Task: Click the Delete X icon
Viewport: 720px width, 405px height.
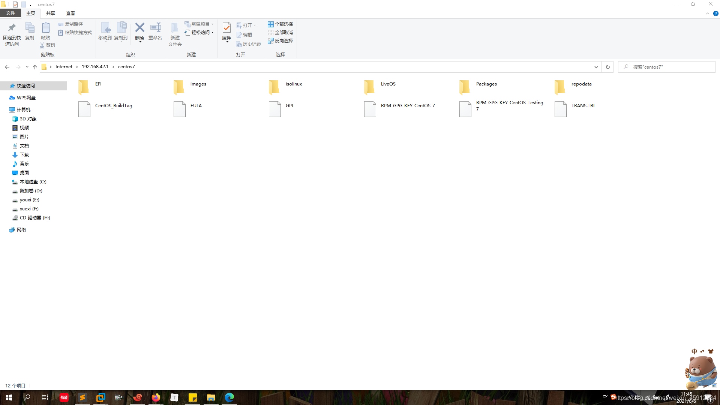Action: pyautogui.click(x=139, y=27)
